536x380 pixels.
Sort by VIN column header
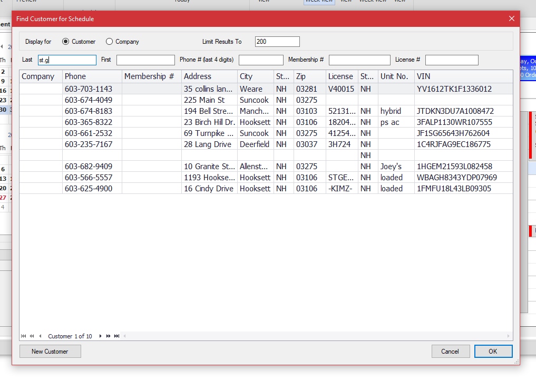coord(463,76)
